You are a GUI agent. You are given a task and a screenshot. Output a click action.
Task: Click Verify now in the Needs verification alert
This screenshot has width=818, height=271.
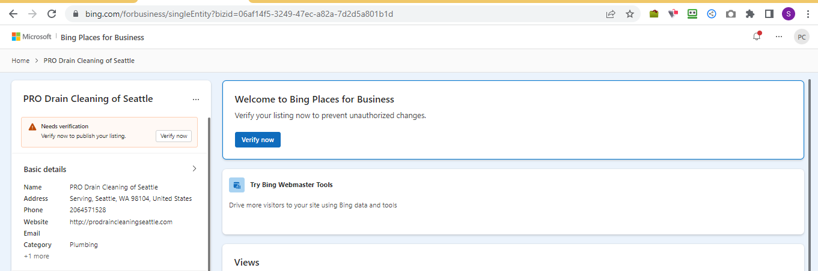tap(174, 136)
